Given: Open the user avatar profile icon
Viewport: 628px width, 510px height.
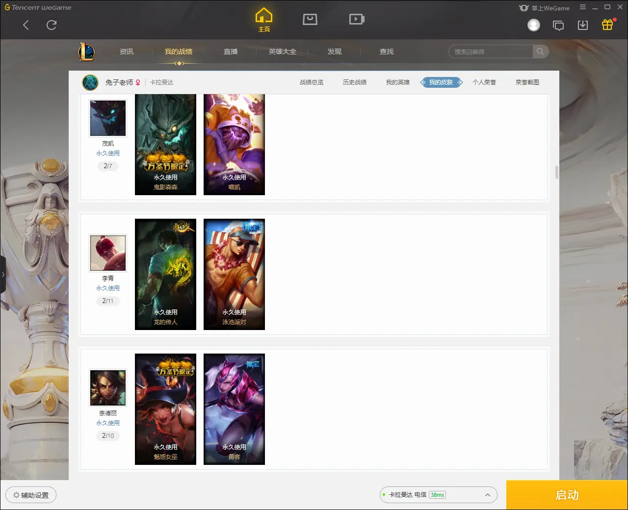Looking at the screenshot, I should (x=534, y=25).
